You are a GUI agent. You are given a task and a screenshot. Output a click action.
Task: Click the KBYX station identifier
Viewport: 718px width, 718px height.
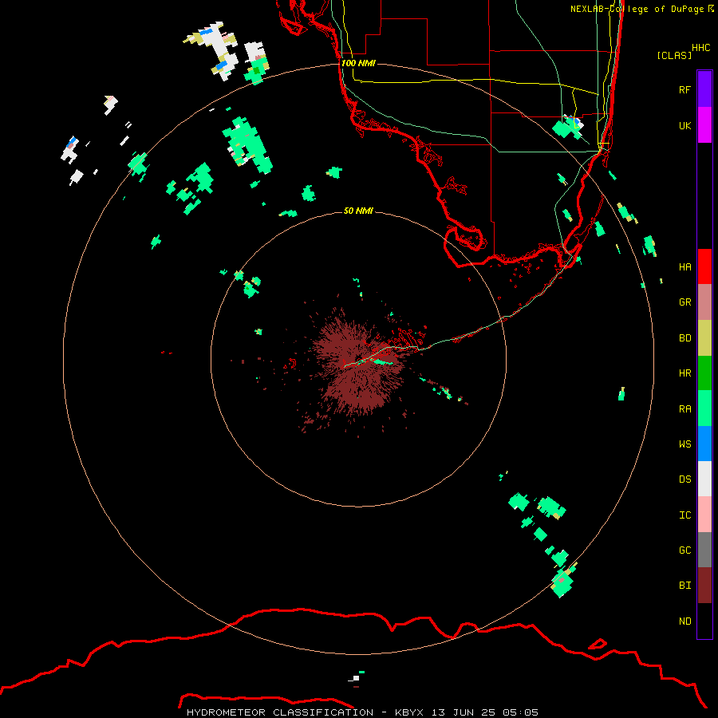[x=410, y=712]
